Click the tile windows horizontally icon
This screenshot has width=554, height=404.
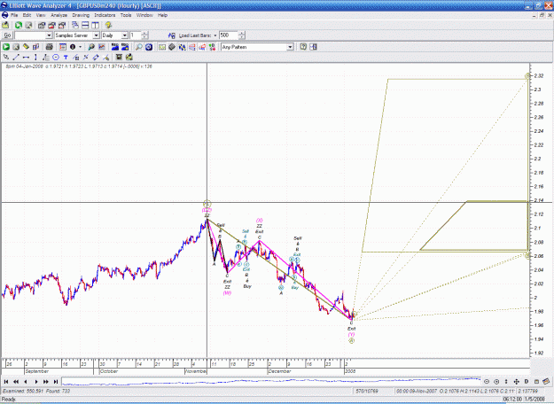pyautogui.click(x=85, y=25)
